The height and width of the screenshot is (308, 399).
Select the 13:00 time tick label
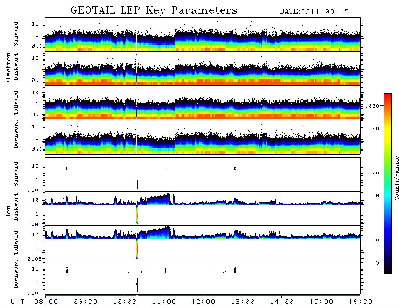pos(243,302)
